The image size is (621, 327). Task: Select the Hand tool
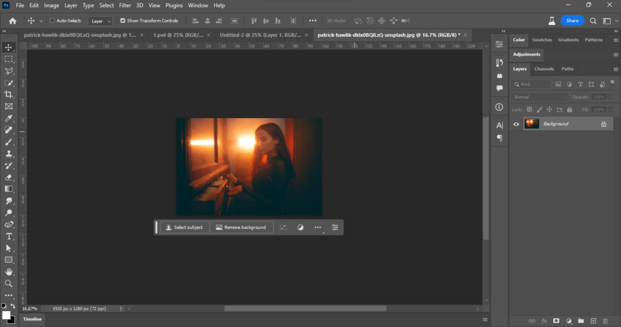click(x=8, y=272)
